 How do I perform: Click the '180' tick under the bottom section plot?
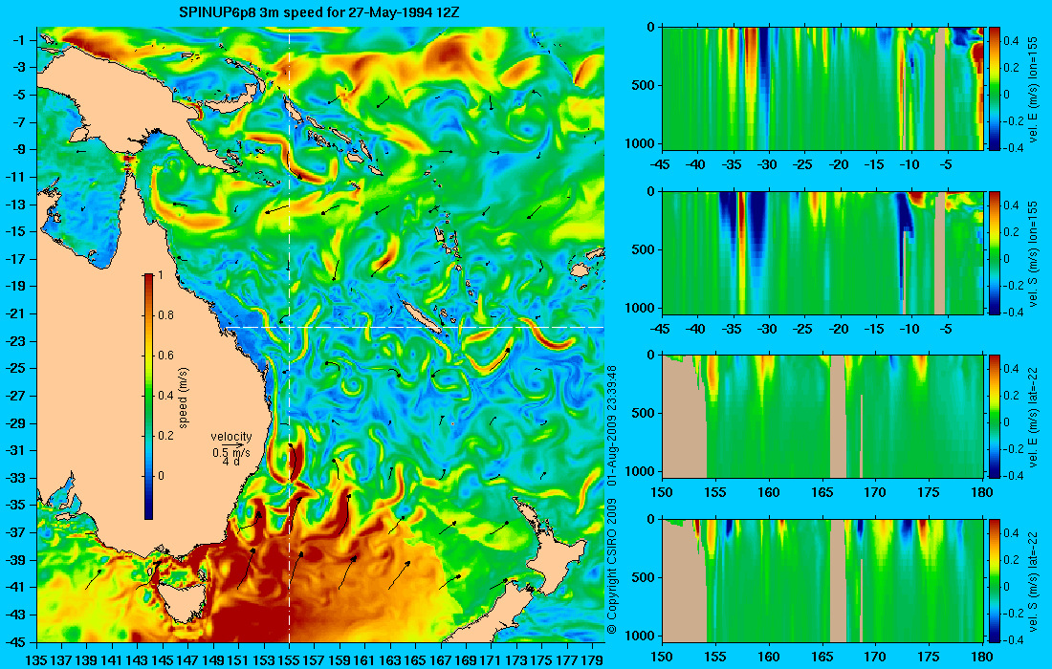click(983, 657)
